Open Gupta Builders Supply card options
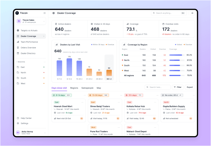211x146 pixels. pos(191,102)
